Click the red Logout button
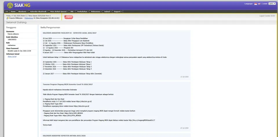The height and width of the screenshot is (137, 278). 69,17
